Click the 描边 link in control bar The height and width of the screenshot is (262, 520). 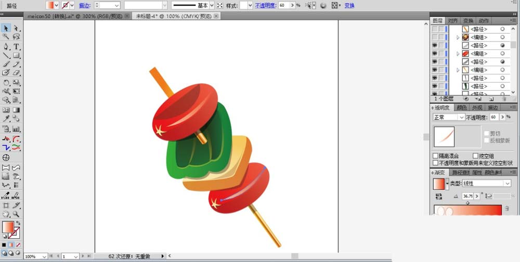(85, 5)
